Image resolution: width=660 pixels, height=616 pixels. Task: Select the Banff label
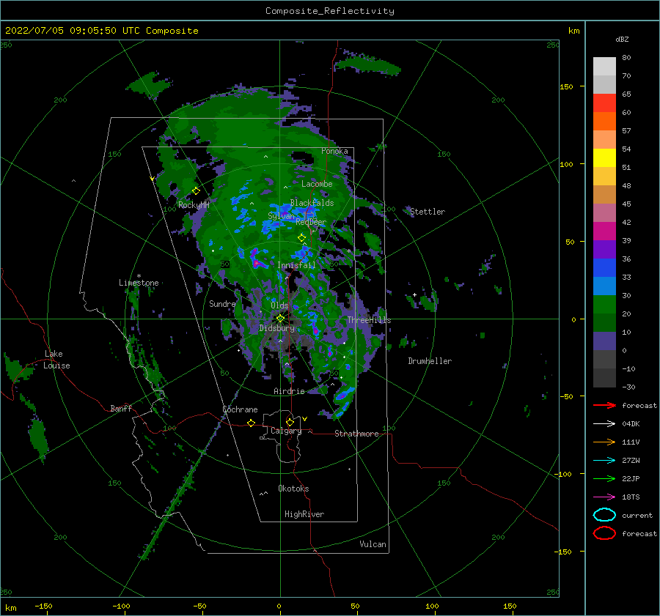(x=121, y=408)
